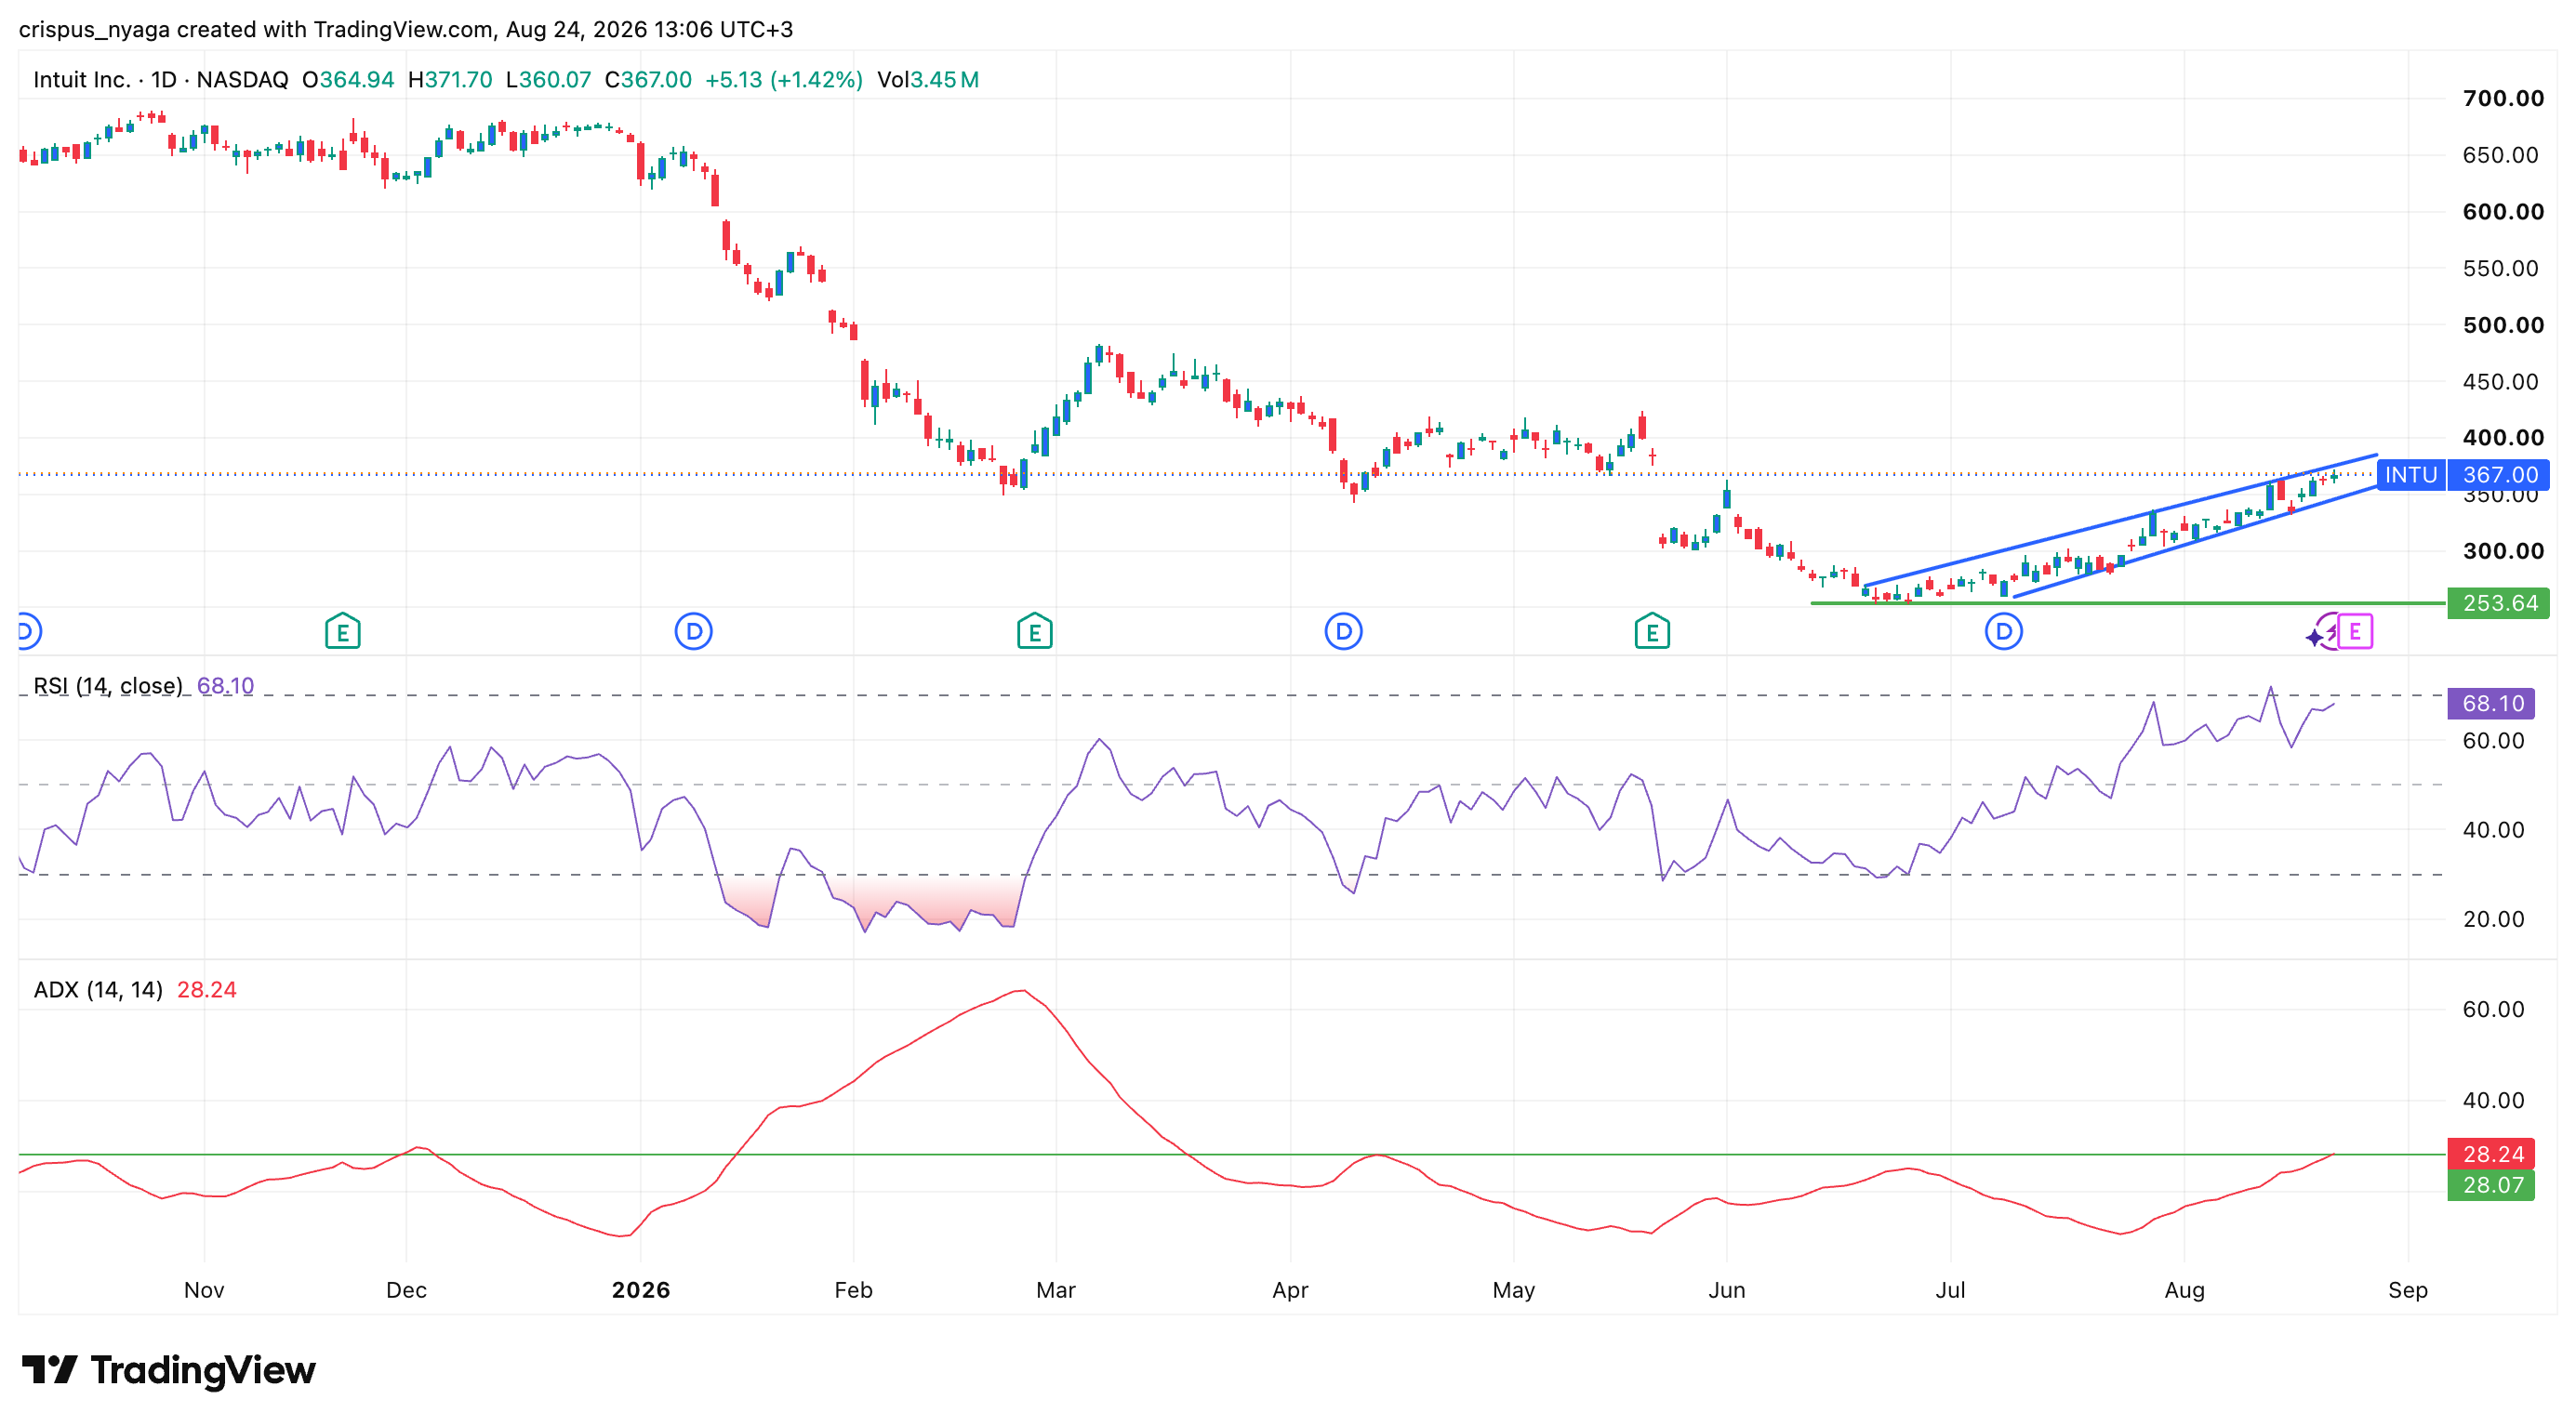
Task: Click the 20.00 RSI axis label
Action: [2493, 919]
